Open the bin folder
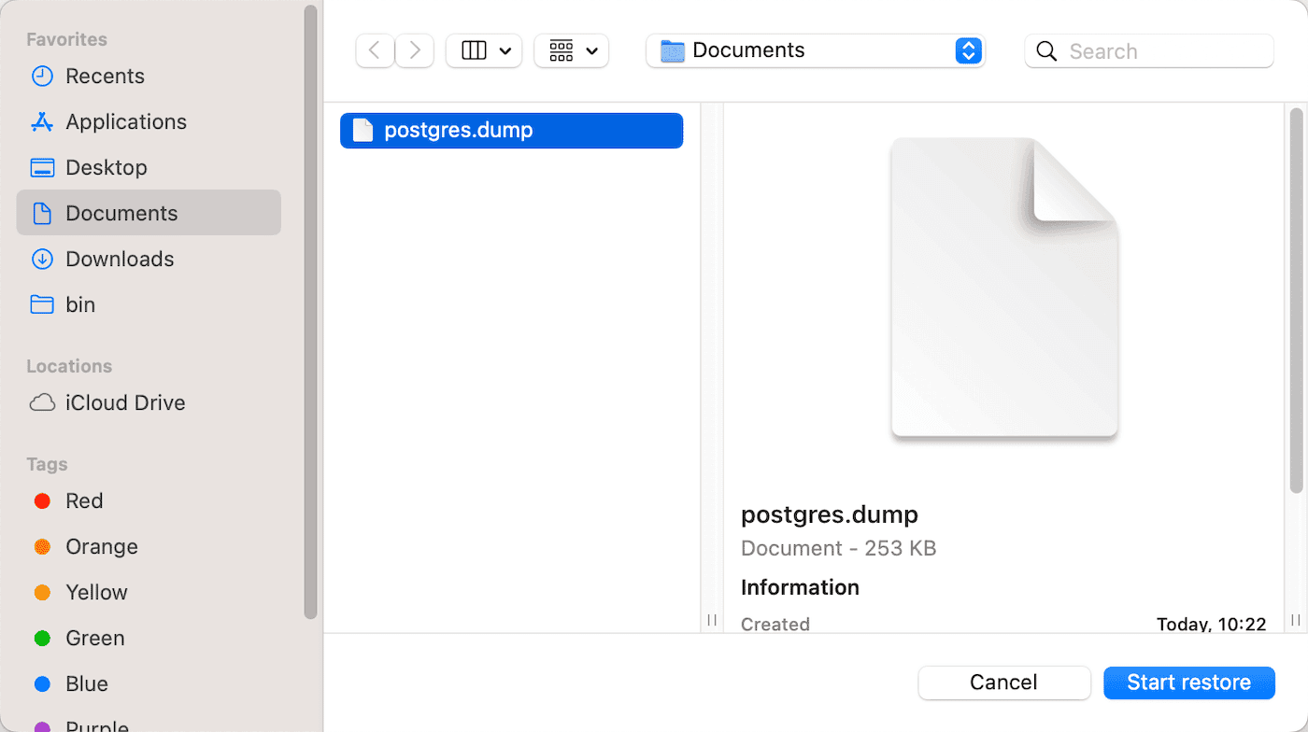1308x732 pixels. point(81,304)
